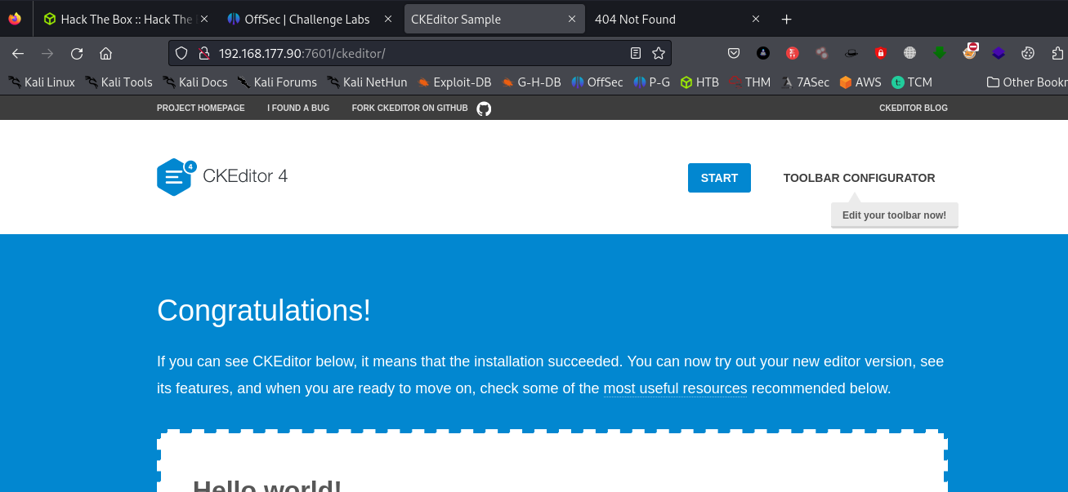Open the Other Bookmarks folder

(x=1026, y=82)
